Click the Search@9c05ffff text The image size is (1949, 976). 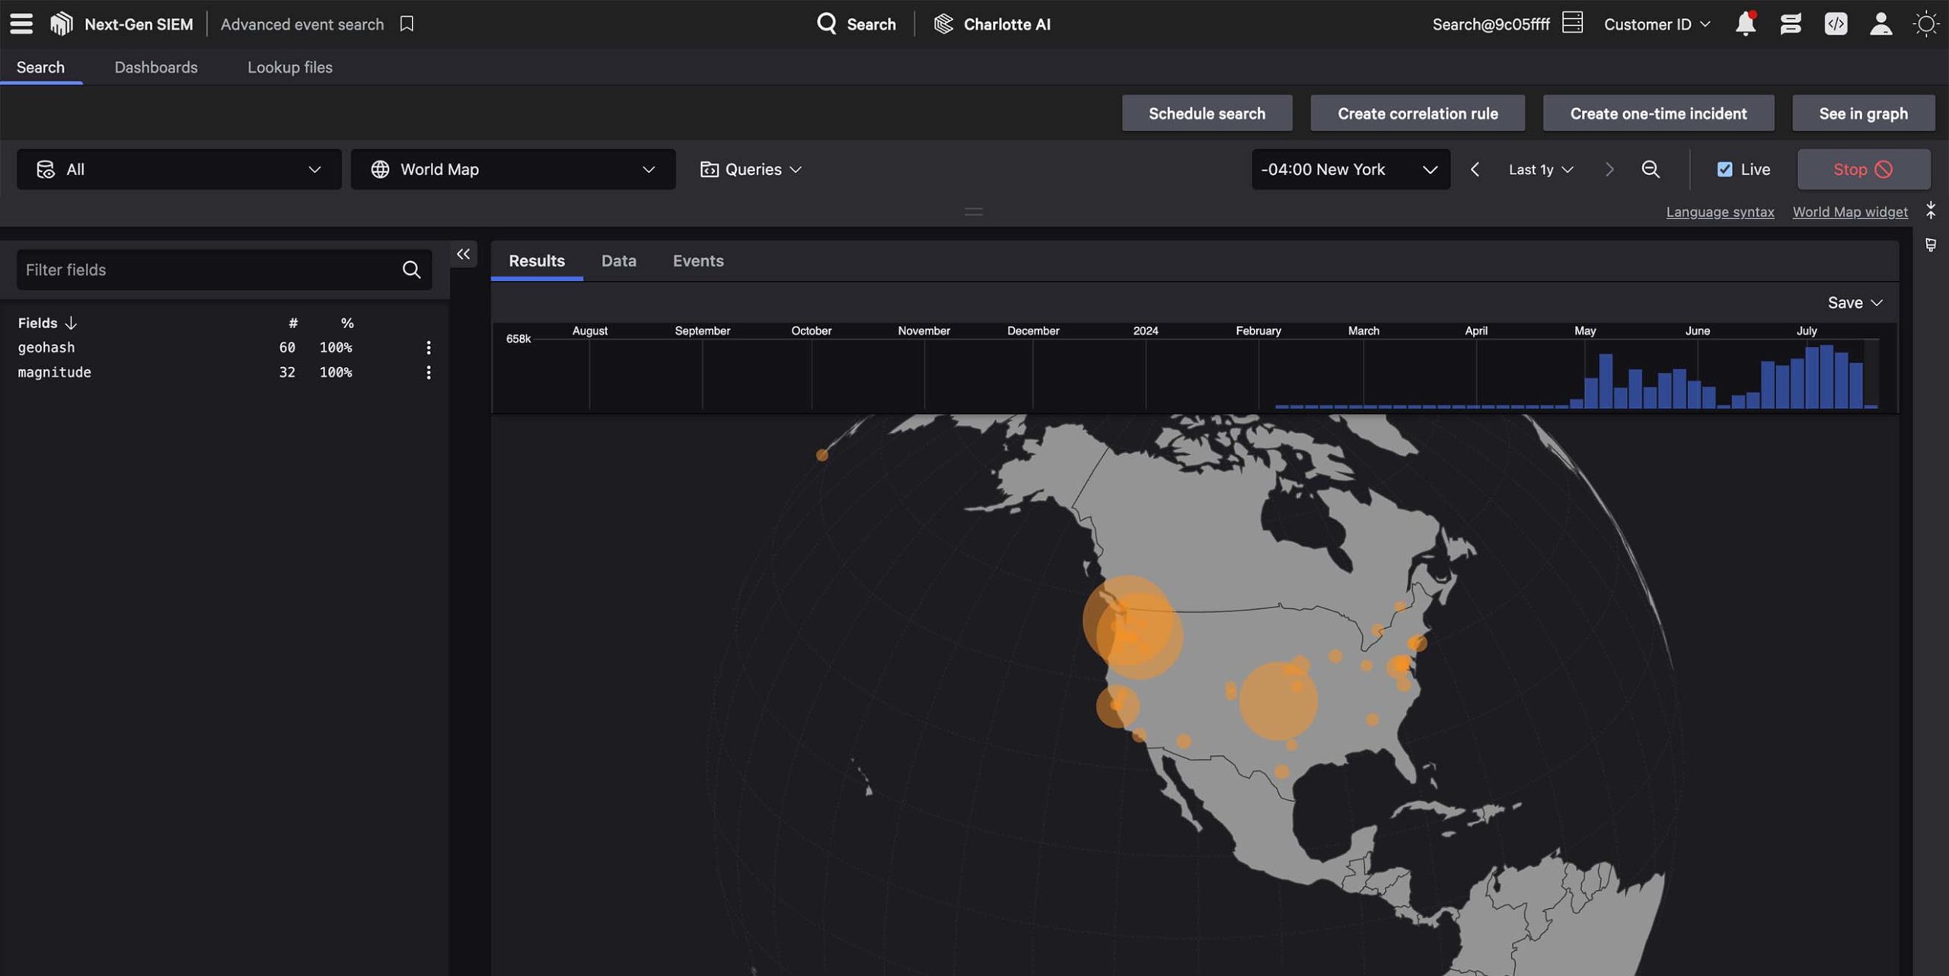(1491, 24)
